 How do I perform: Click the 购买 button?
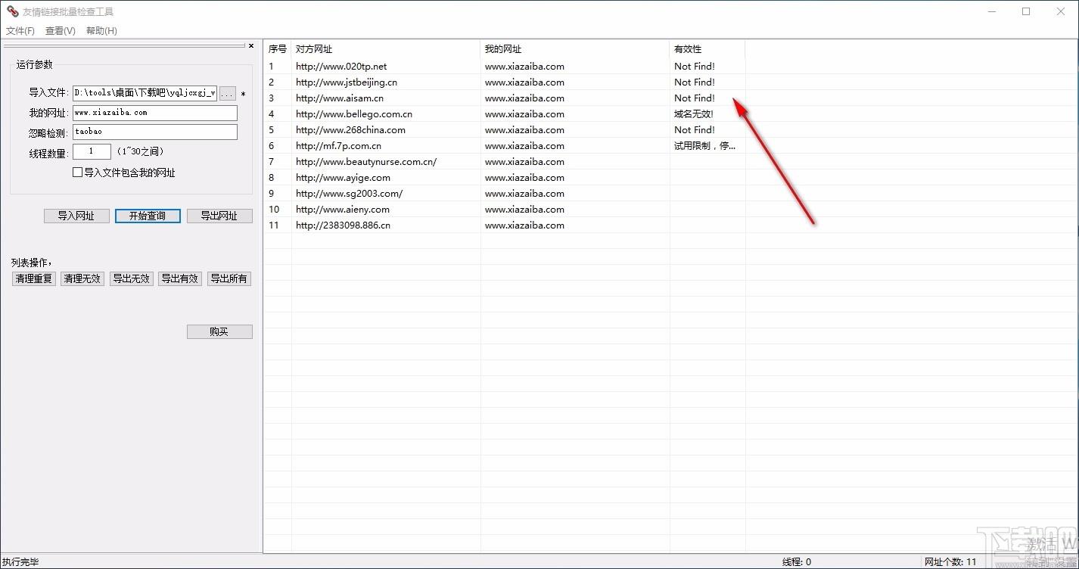pyautogui.click(x=219, y=331)
